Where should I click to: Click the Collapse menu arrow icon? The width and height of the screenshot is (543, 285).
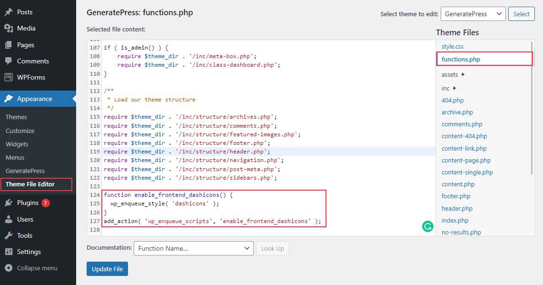(x=9, y=268)
